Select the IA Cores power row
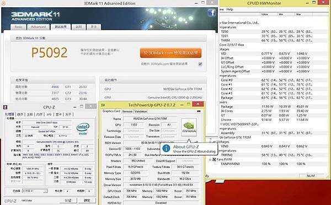Viewport: 331px width, 205px height. [266, 111]
